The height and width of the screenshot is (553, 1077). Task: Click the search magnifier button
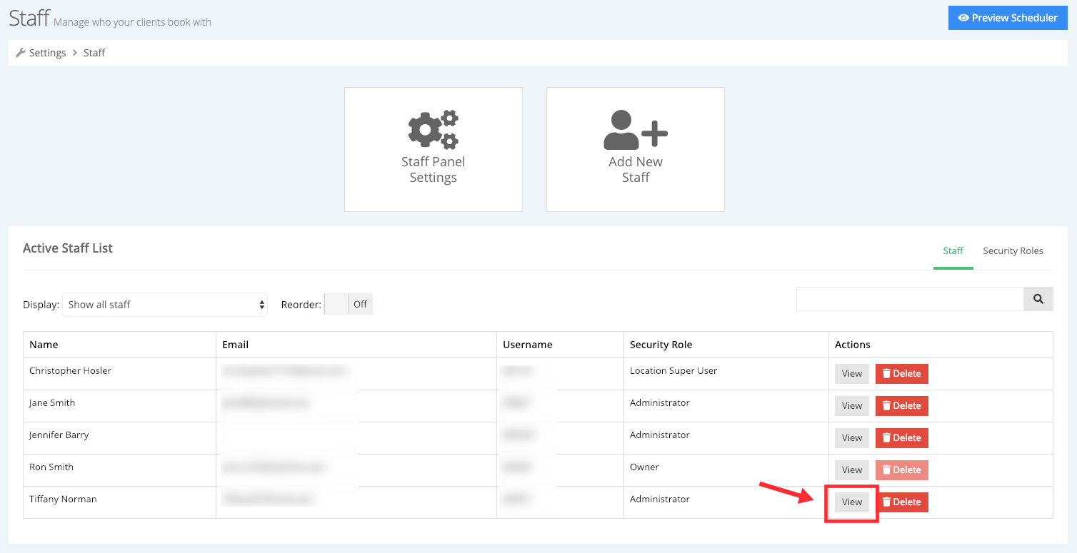(1038, 299)
